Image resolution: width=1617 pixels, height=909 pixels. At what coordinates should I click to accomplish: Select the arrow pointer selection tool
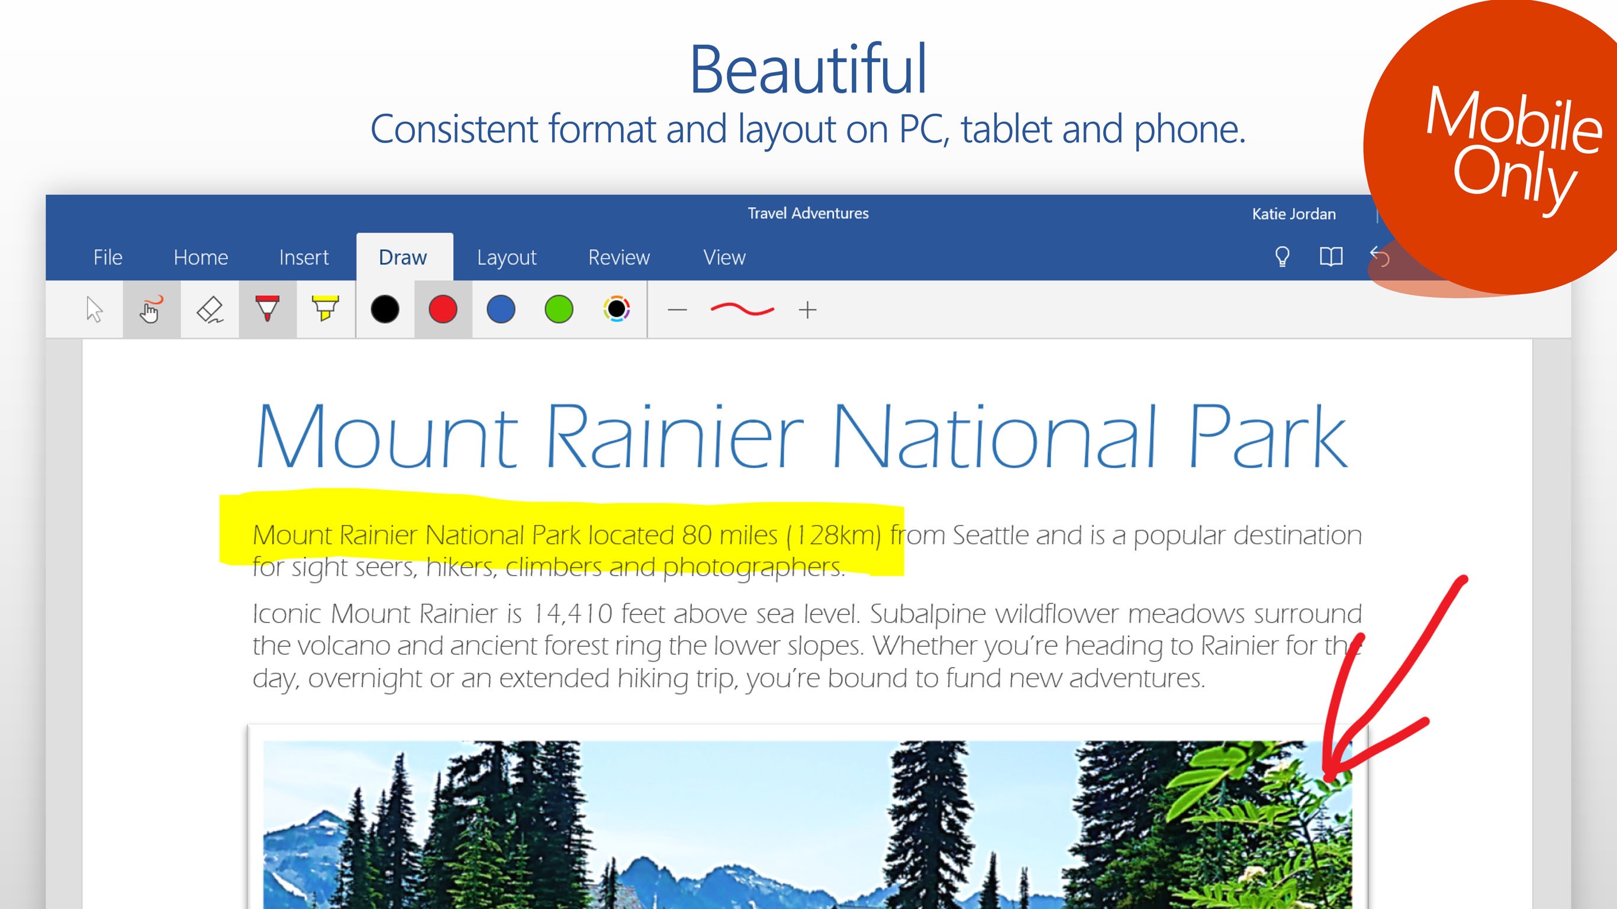[x=94, y=310]
